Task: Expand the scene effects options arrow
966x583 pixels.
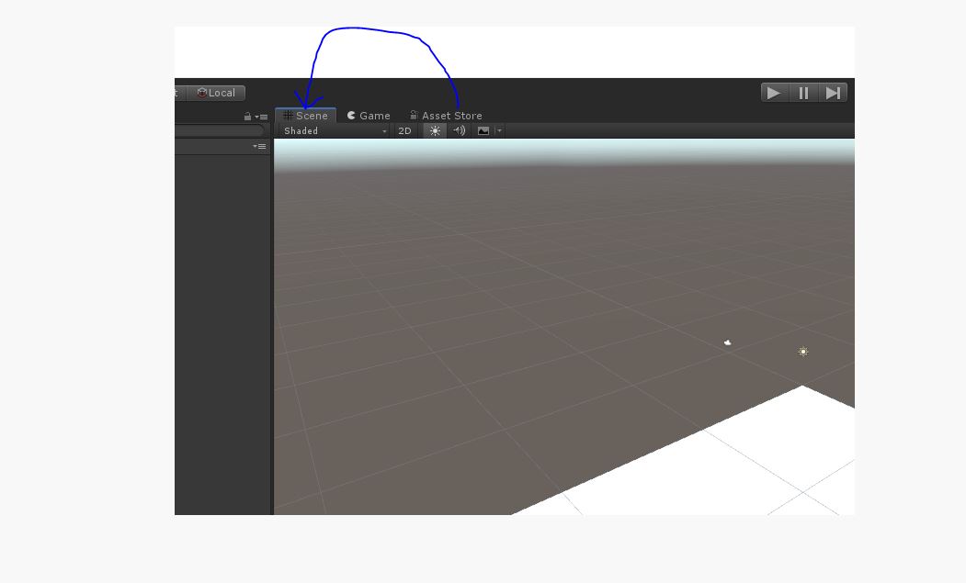Action: click(x=499, y=130)
